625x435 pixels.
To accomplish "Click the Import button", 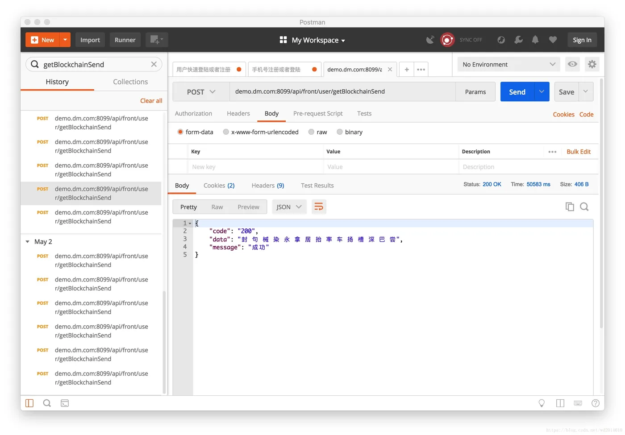I will (x=90, y=40).
